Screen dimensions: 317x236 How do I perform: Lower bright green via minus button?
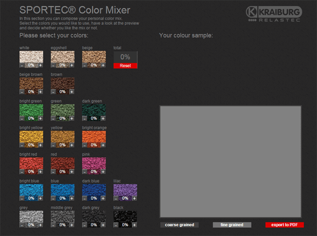22,118
